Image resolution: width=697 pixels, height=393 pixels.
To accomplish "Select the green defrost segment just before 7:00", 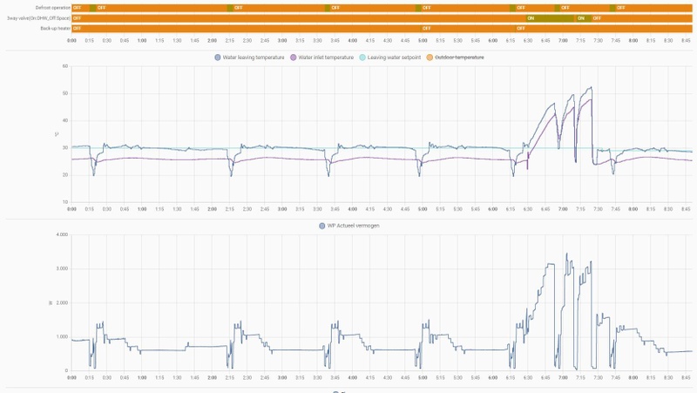I will [x=557, y=8].
